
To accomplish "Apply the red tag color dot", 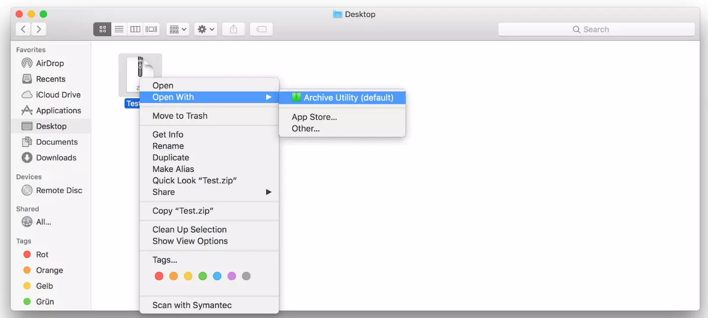I will pos(159,276).
